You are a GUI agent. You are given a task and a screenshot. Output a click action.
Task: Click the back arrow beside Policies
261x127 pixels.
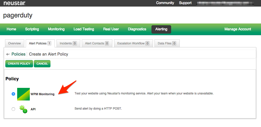(x=8, y=54)
